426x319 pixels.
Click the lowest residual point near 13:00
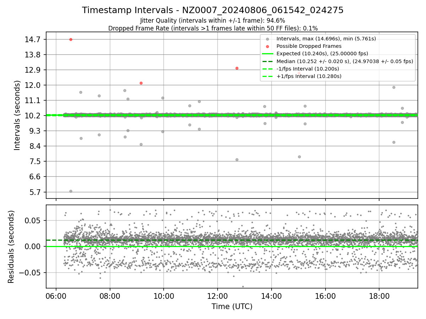[243, 286]
